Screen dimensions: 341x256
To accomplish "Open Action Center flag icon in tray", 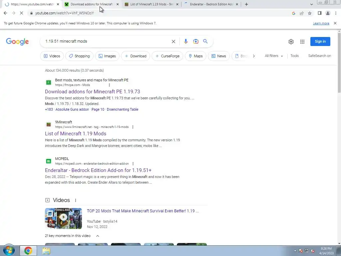I will point(301,251).
